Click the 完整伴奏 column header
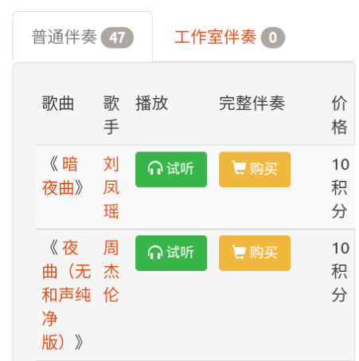This screenshot has width=359, height=361. (252, 103)
